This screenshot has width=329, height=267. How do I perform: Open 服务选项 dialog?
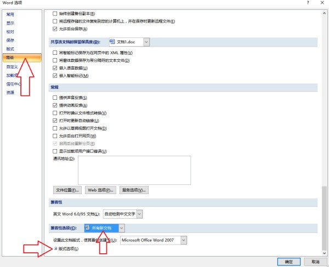pos(134,190)
